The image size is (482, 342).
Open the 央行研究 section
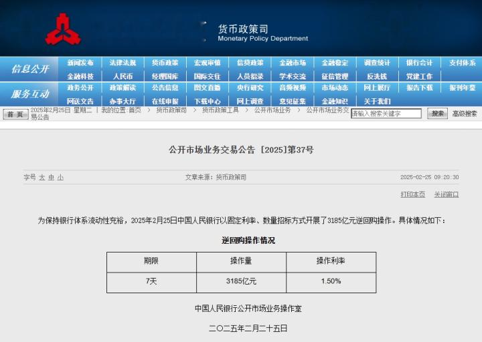250,88
